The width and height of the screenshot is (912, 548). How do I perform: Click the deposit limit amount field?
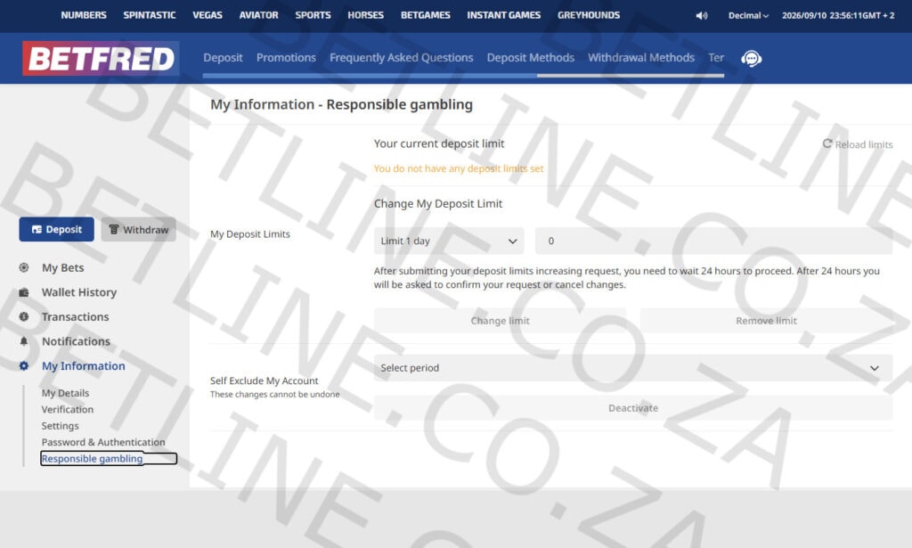(713, 241)
